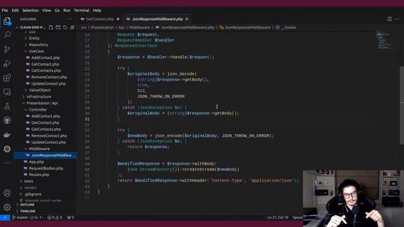Open the Docker whale view
This screenshot has height=227, width=404.
coord(7,134)
